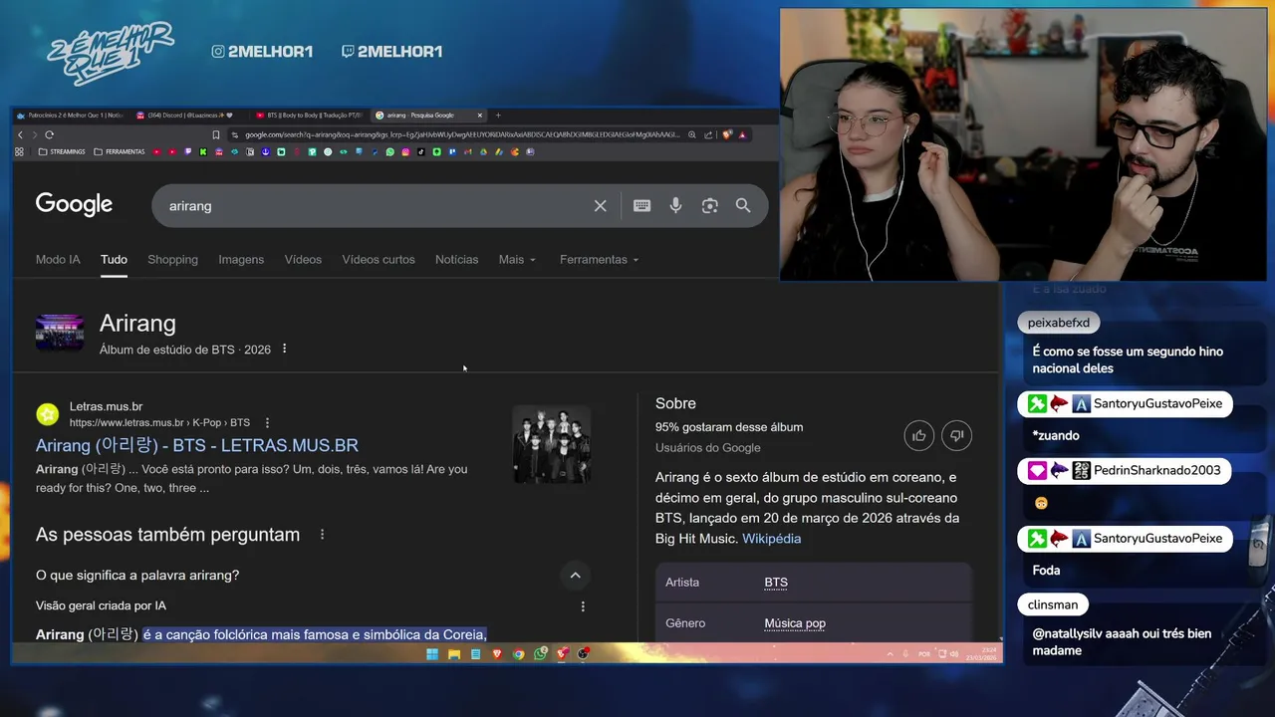Click chat username PedrinSharknado2003
Screen dimensions: 1275x717
coord(1156,470)
